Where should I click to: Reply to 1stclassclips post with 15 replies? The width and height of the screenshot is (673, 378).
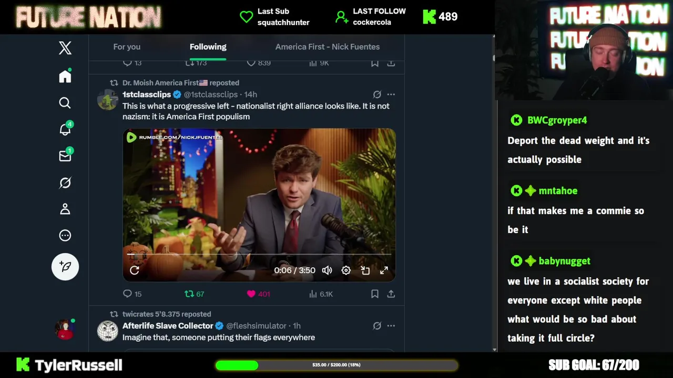coord(132,294)
